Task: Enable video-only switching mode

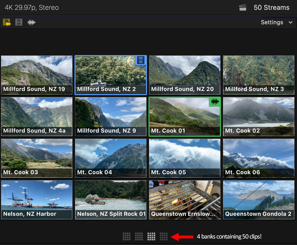Action: click(x=19, y=22)
